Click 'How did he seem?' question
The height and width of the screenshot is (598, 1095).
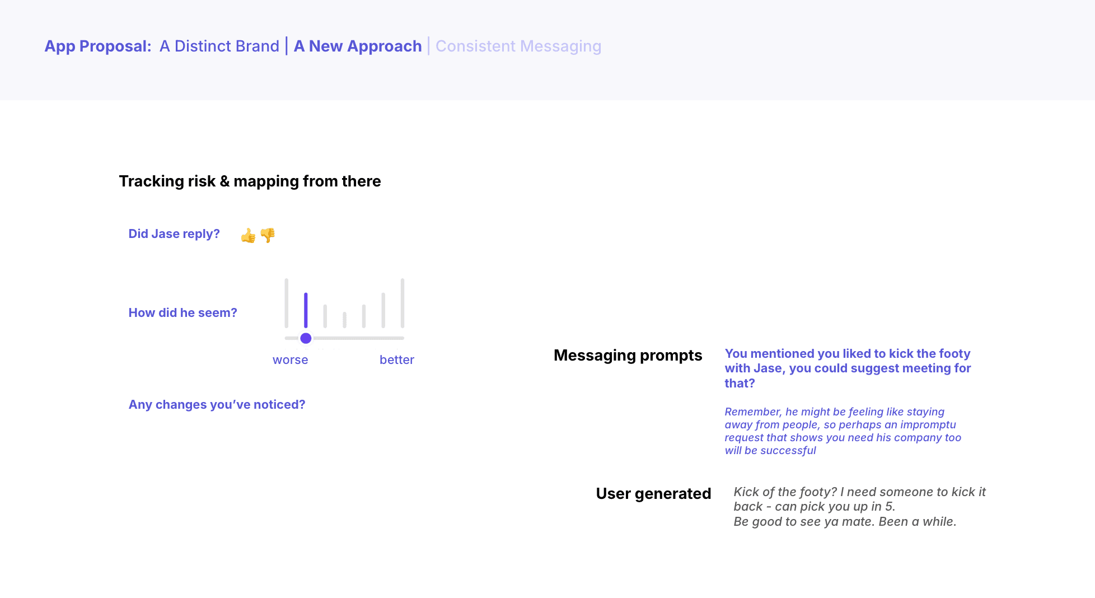[x=183, y=312]
